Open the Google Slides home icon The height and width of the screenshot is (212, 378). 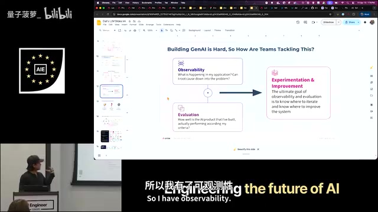[99, 22]
